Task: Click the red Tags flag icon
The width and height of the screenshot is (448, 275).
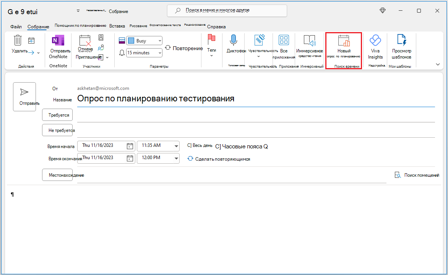Action: (x=211, y=39)
